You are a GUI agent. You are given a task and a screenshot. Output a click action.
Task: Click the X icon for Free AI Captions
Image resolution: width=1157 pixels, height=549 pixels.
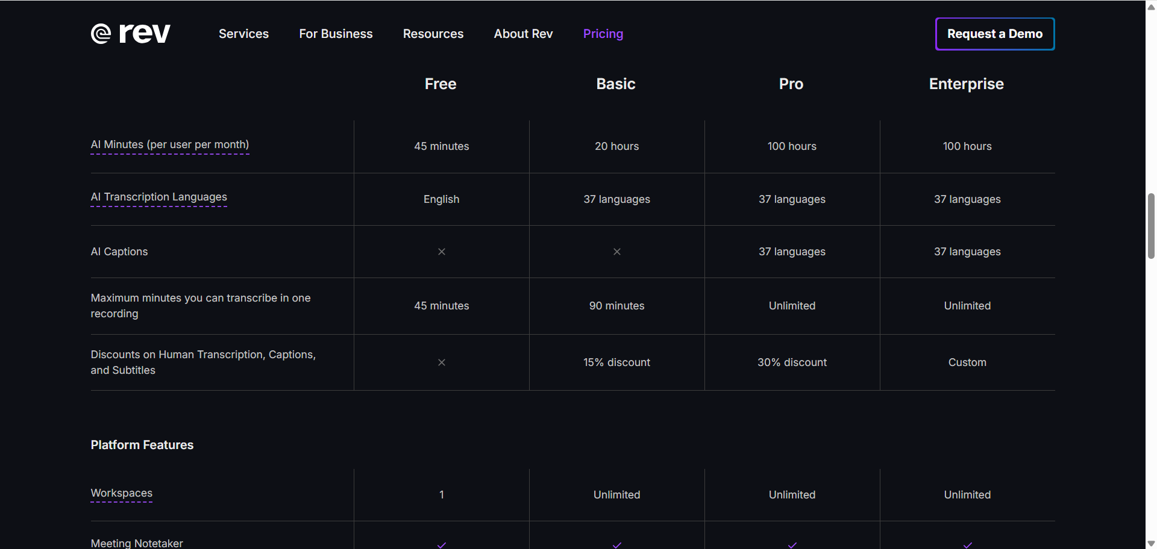pyautogui.click(x=442, y=252)
